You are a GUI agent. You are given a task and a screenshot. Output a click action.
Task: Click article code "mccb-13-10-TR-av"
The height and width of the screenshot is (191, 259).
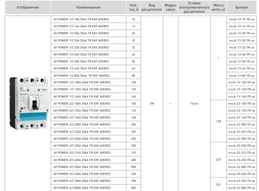[x=241, y=19]
